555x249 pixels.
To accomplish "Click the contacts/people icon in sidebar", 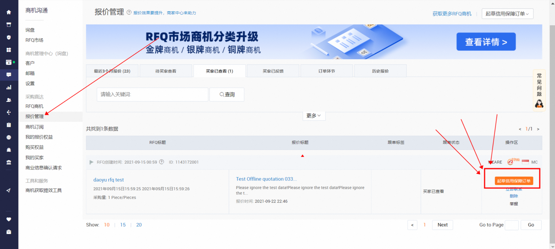I will point(9,100).
